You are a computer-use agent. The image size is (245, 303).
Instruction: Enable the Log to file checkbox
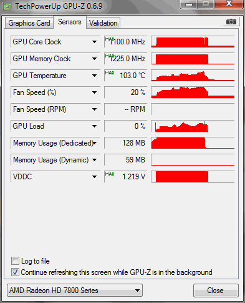15,261
